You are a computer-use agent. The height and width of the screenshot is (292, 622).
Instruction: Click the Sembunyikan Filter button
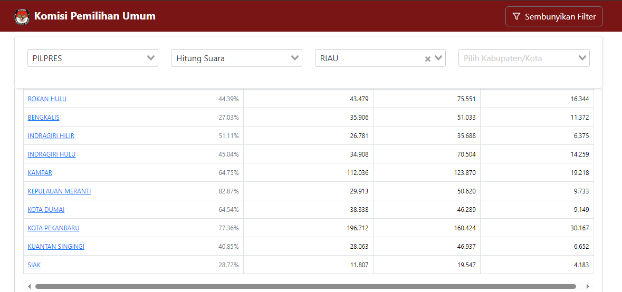554,16
